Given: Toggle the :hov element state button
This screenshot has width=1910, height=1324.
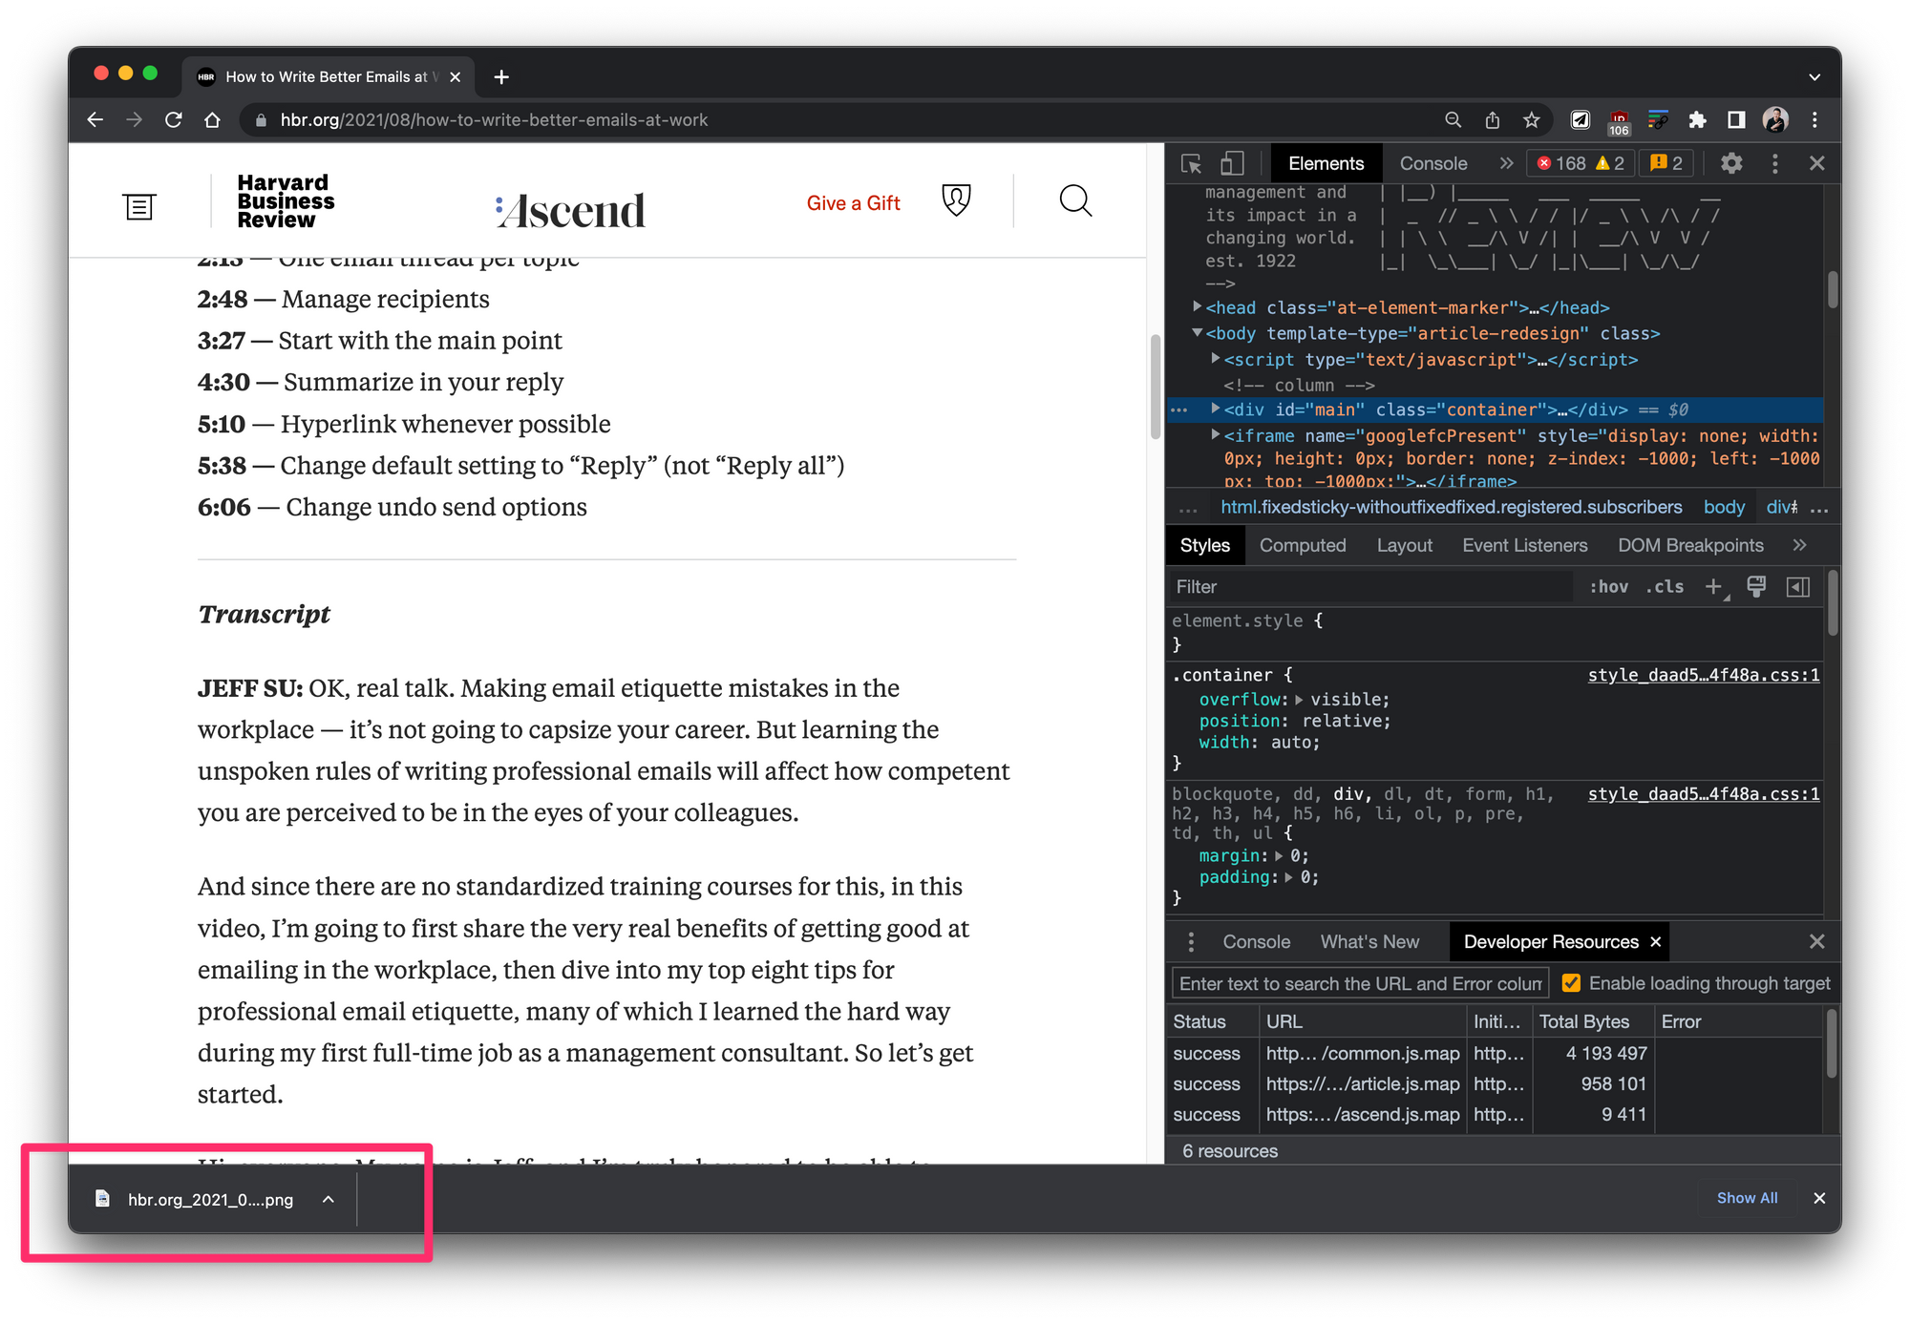Looking at the screenshot, I should (1608, 587).
